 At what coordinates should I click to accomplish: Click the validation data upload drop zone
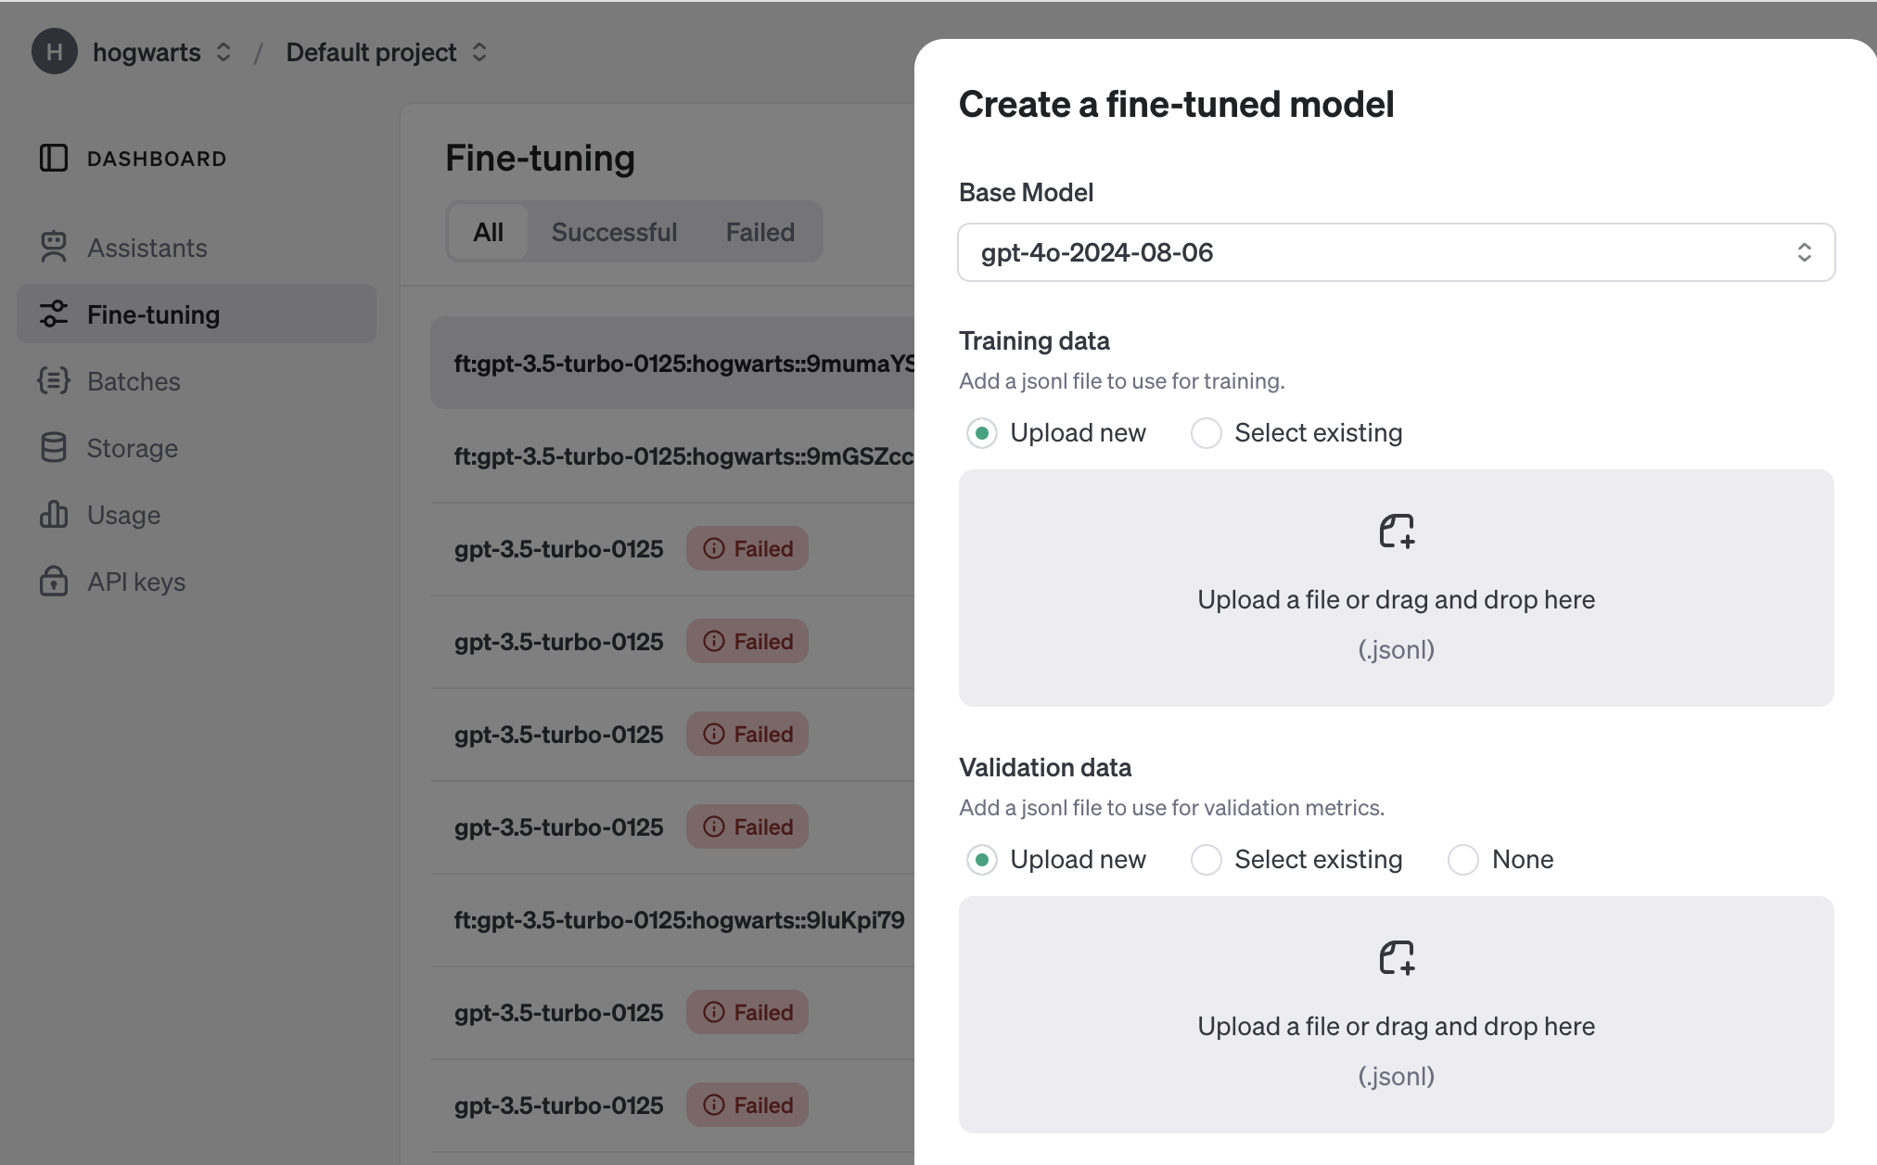[1396, 1014]
